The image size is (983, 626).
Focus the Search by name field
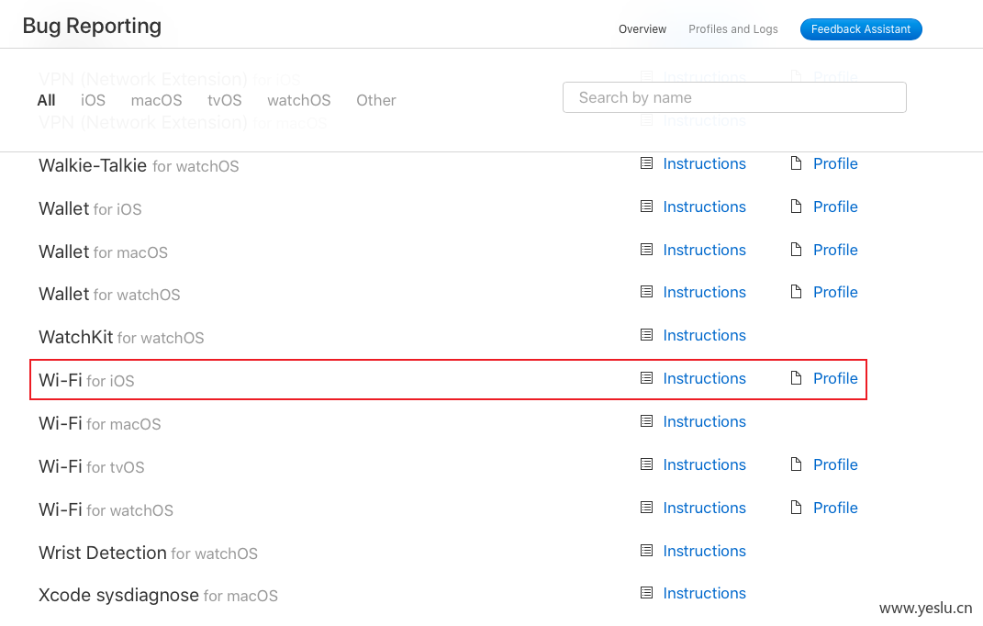pyautogui.click(x=734, y=97)
